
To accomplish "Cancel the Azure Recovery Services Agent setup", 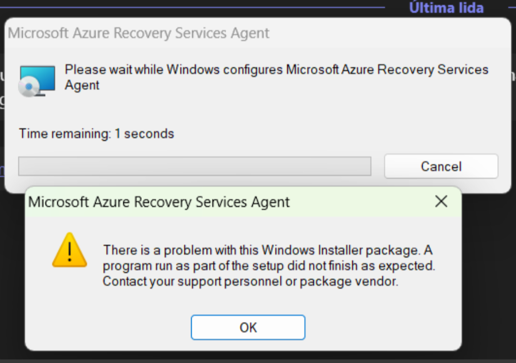I will click(x=441, y=167).
